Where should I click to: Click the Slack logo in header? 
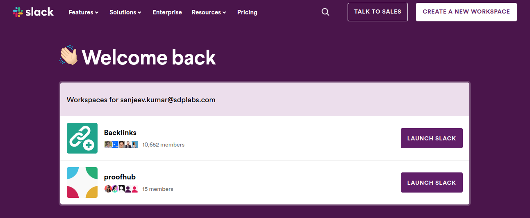point(33,12)
